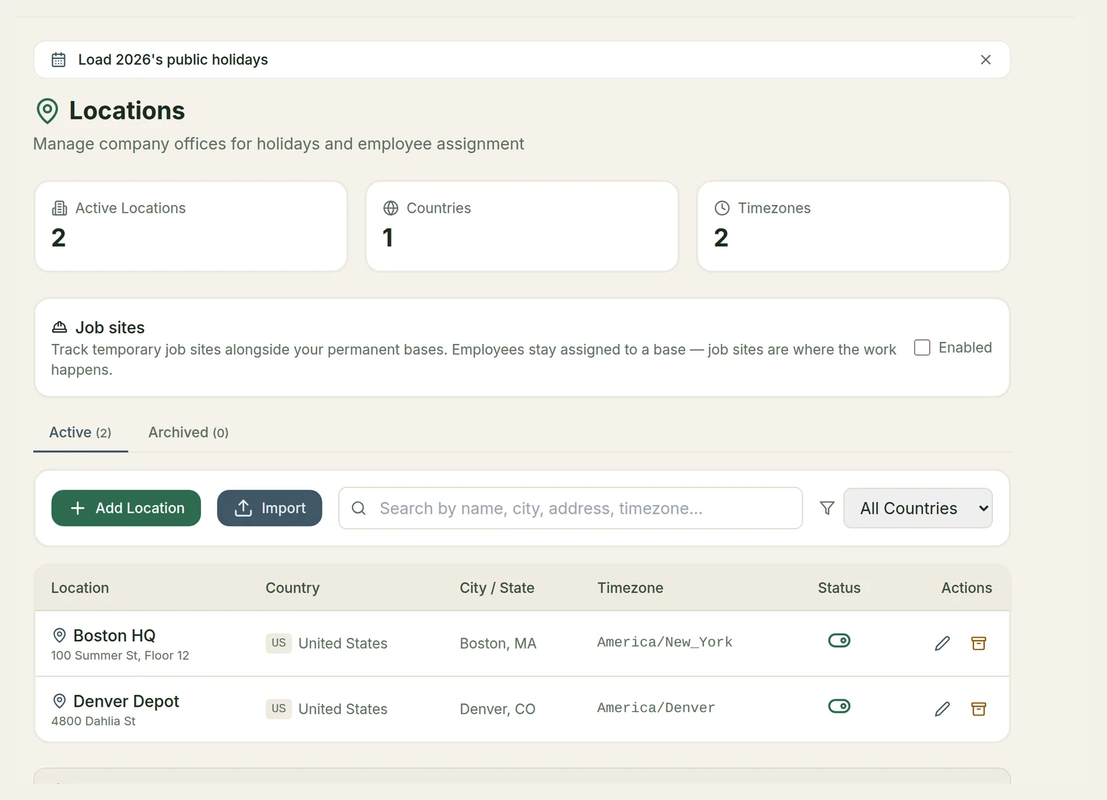Focus the location search field
1107x800 pixels.
[570, 508]
